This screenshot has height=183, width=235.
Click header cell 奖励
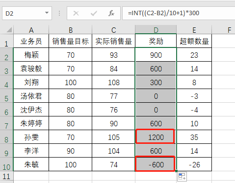click(x=156, y=41)
